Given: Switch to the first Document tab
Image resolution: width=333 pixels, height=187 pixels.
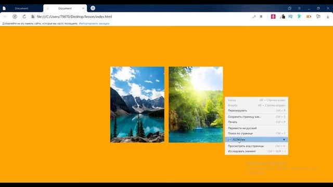Looking at the screenshot, I should coord(21,8).
